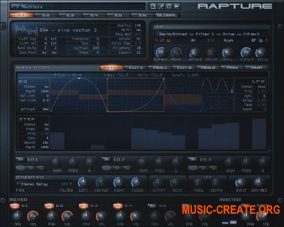Click the Insert FX Right knob
Screen dimensions: 284x227
119,182
